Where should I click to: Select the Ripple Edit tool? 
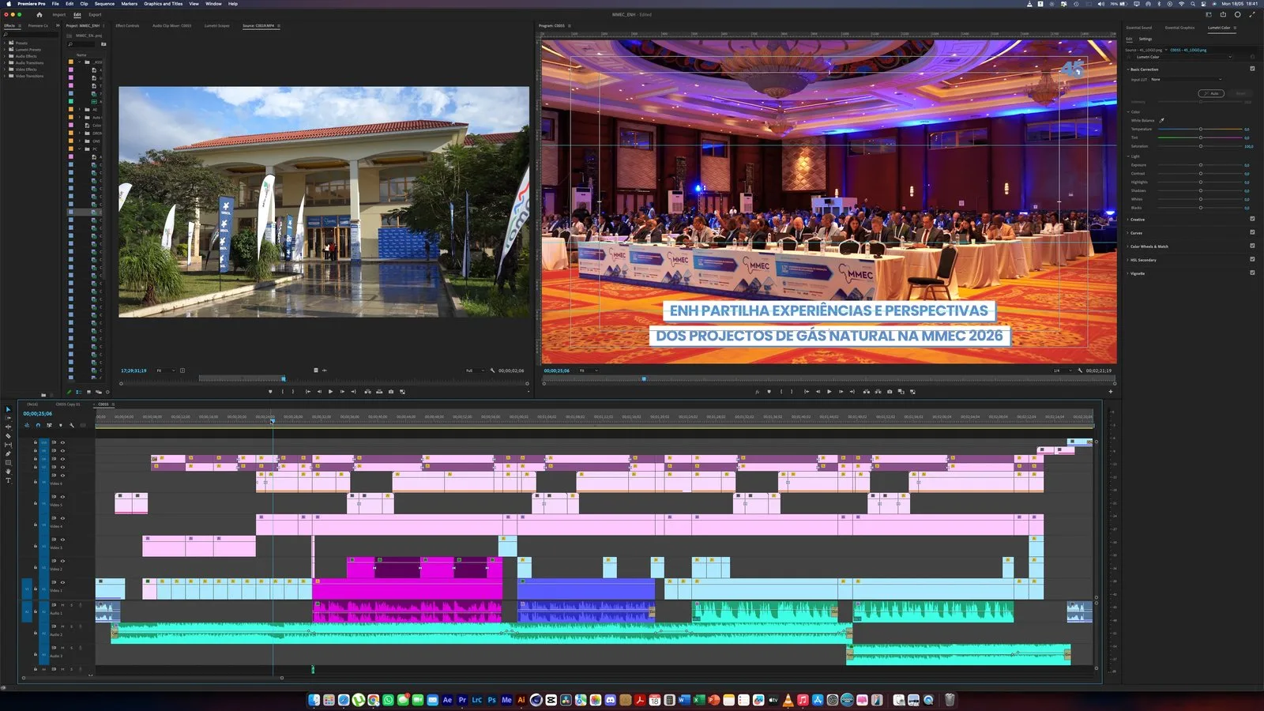click(9, 427)
